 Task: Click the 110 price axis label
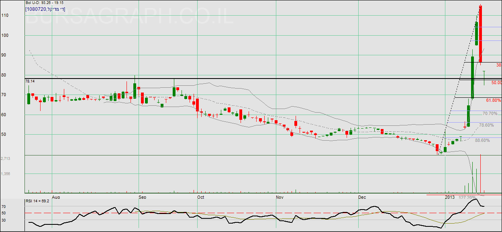tap(5, 15)
